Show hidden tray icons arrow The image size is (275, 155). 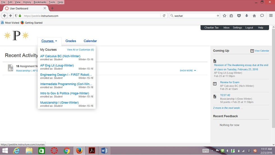(x=212, y=151)
